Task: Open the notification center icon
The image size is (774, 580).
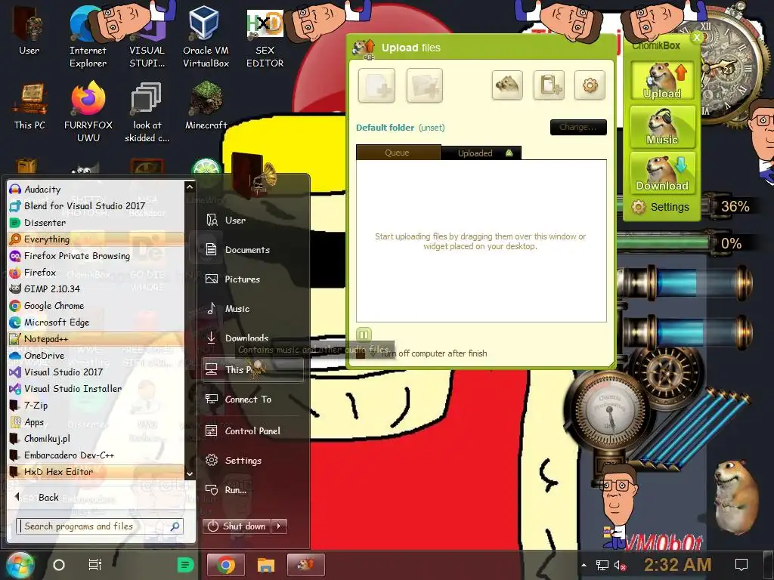Action: click(741, 565)
